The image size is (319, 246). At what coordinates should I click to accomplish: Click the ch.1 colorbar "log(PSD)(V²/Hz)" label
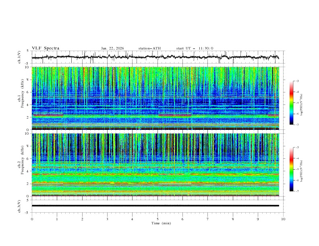pos(301,105)
